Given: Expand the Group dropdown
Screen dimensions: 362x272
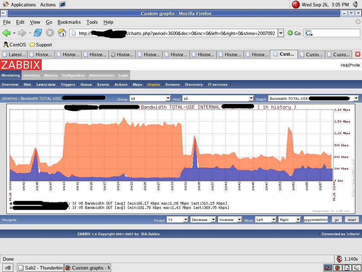Looking at the screenshot, I should (168, 98).
